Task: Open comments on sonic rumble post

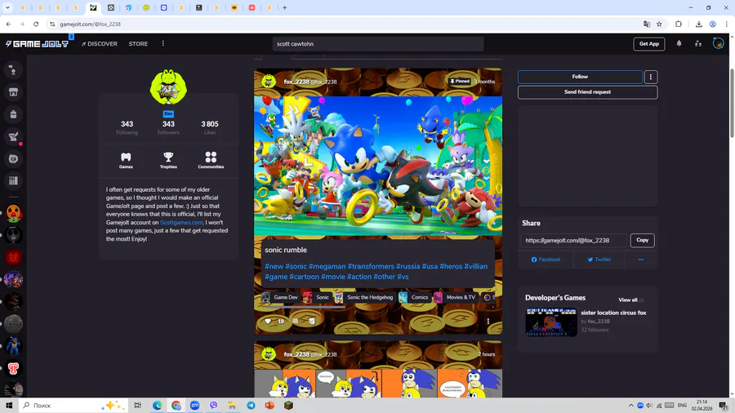Action: (296, 322)
